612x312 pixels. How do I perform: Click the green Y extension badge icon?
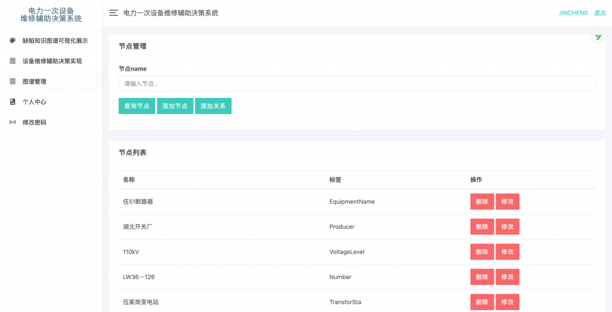(x=598, y=37)
